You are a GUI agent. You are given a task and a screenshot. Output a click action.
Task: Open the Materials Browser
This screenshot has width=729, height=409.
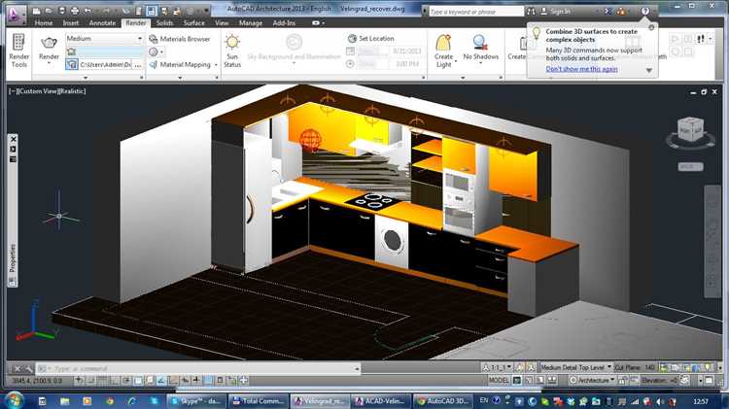pyautogui.click(x=180, y=39)
